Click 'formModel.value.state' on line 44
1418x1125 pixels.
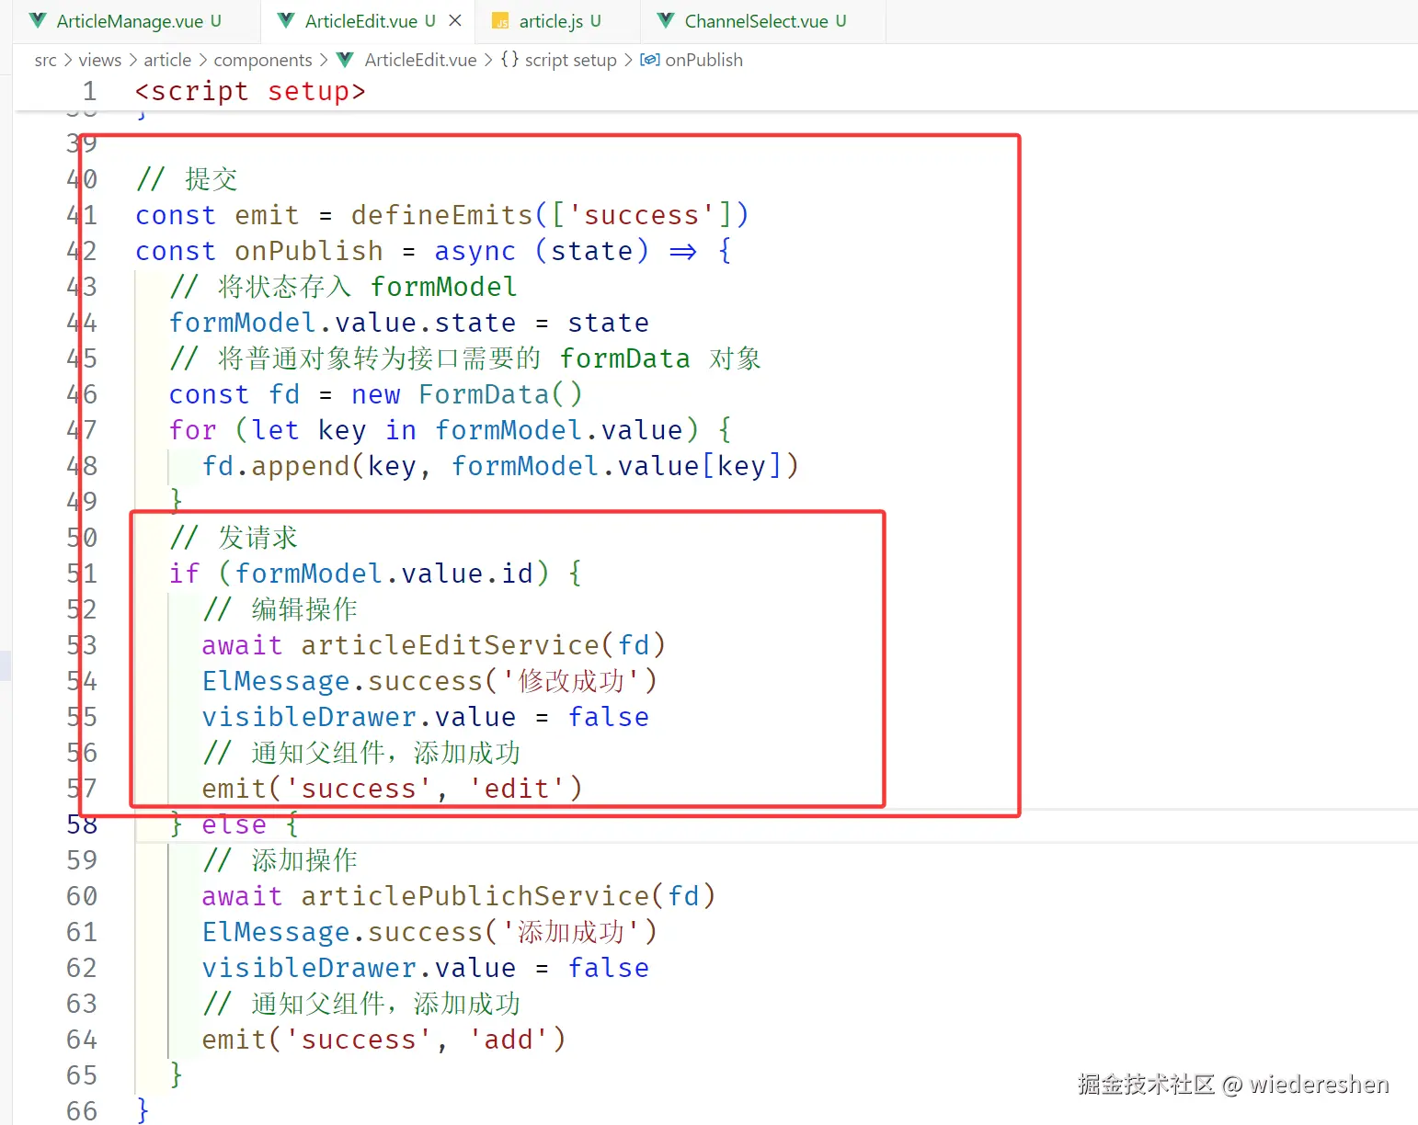tap(343, 323)
